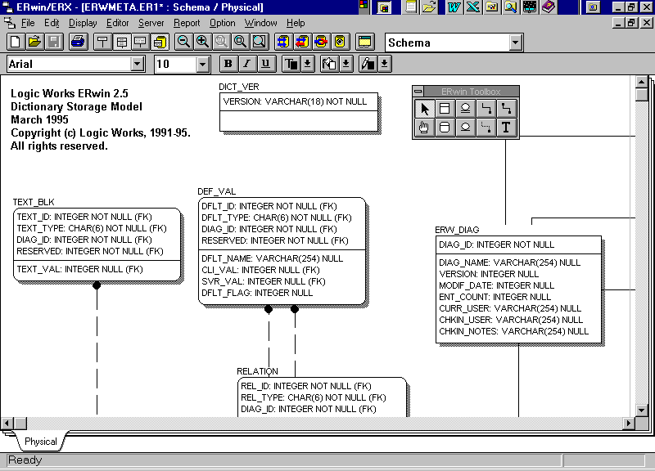Choose the rounded dependent entity tool
655x471 pixels.
tap(445, 127)
